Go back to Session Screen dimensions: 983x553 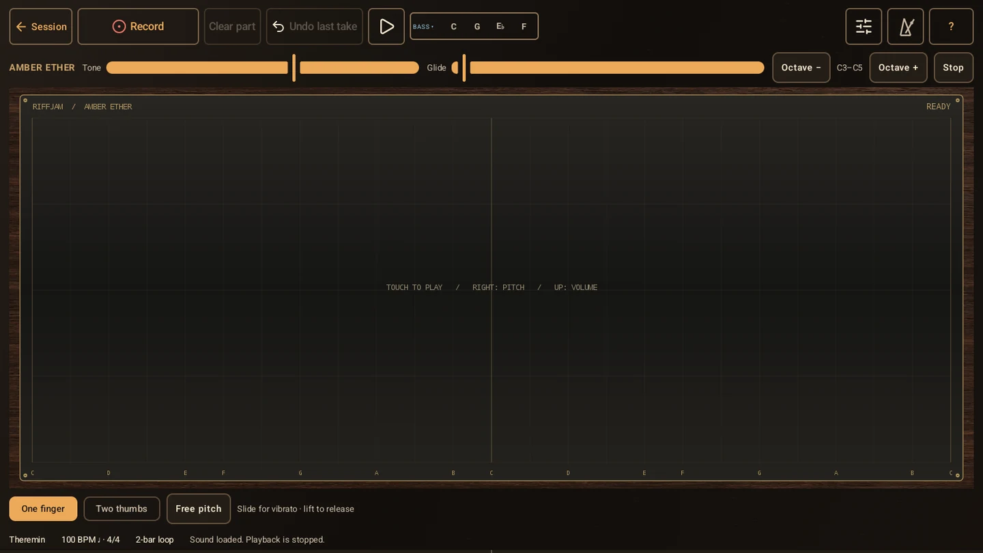pyautogui.click(x=41, y=27)
